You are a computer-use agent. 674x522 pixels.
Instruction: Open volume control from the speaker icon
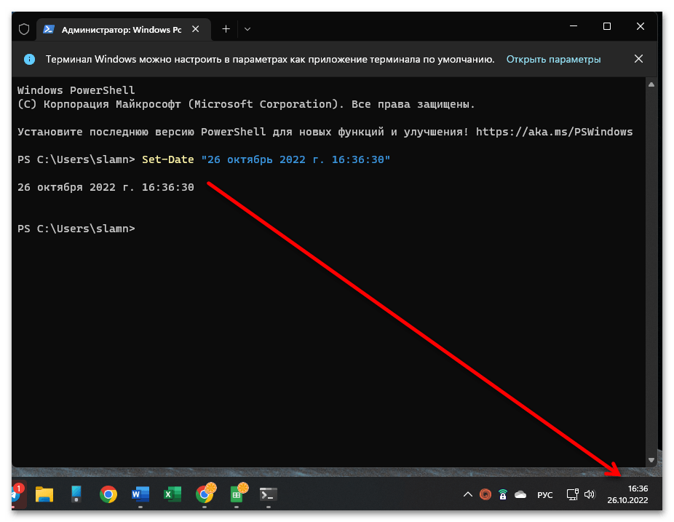click(590, 494)
